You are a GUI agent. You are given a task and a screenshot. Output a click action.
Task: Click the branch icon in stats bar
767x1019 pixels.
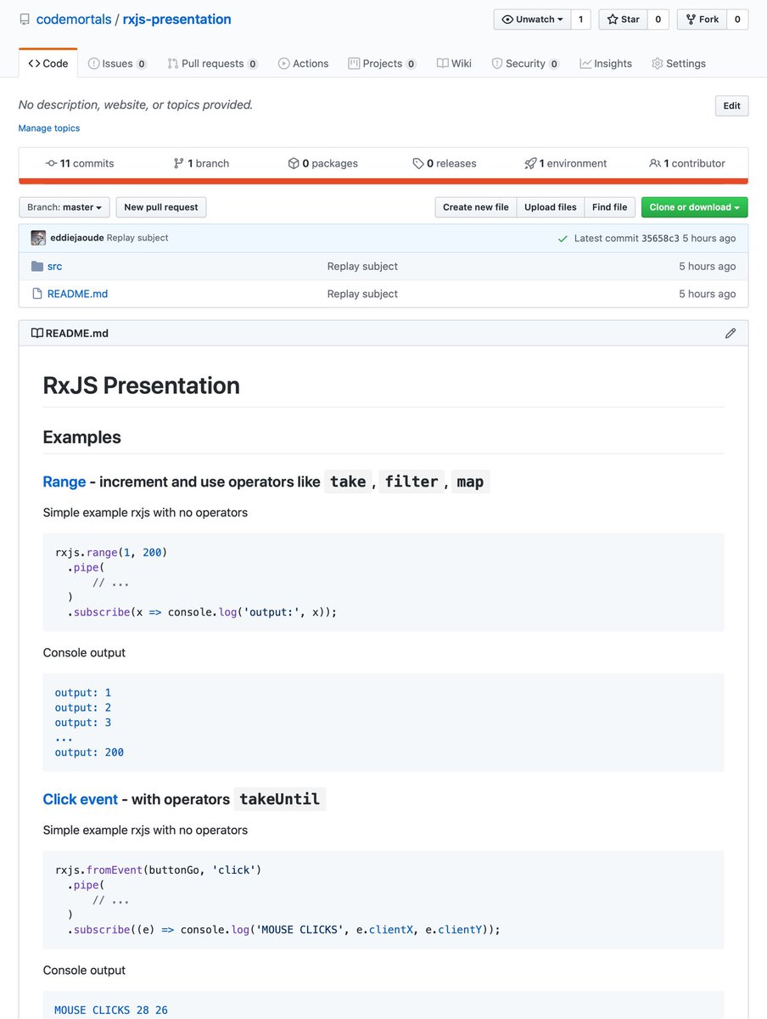point(179,163)
